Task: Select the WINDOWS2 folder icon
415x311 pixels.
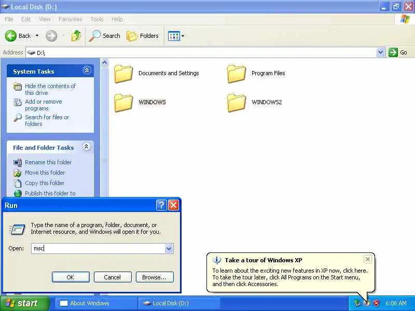Action: pos(237,103)
